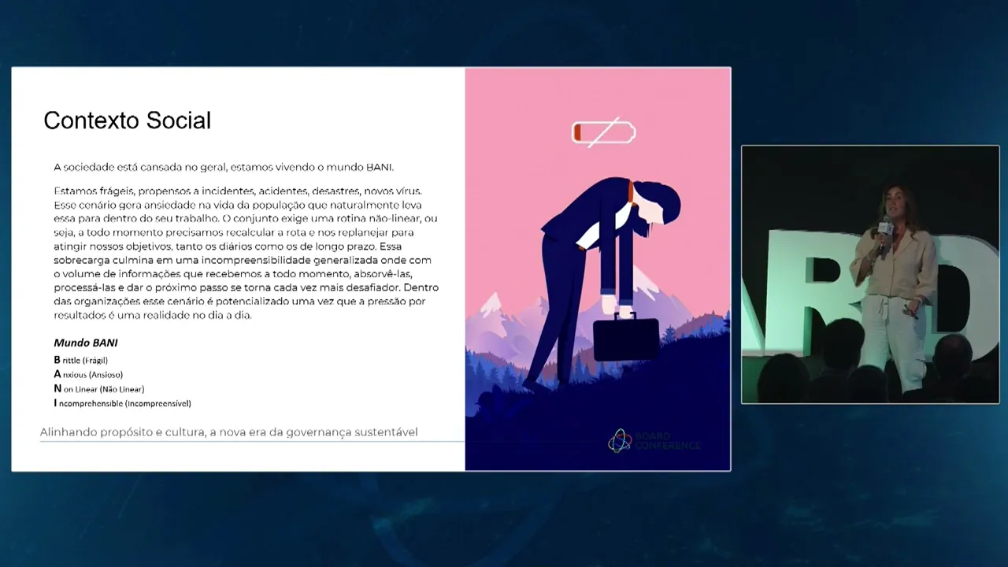Click the 'Incomprehensible (Incompreensível)' line
1008x567 pixels.
point(122,403)
